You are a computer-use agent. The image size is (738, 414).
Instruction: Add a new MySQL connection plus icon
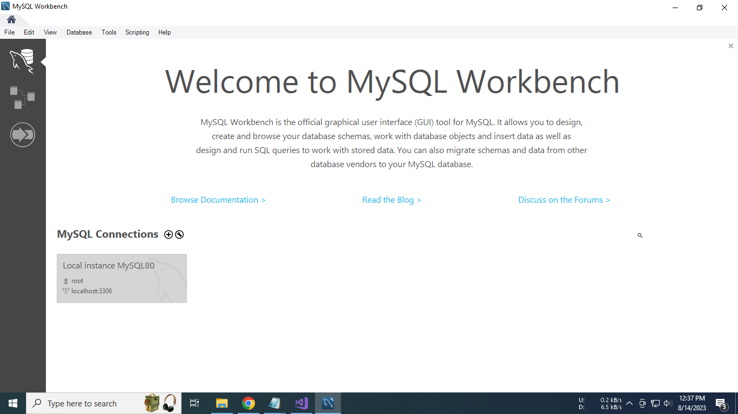click(x=169, y=234)
